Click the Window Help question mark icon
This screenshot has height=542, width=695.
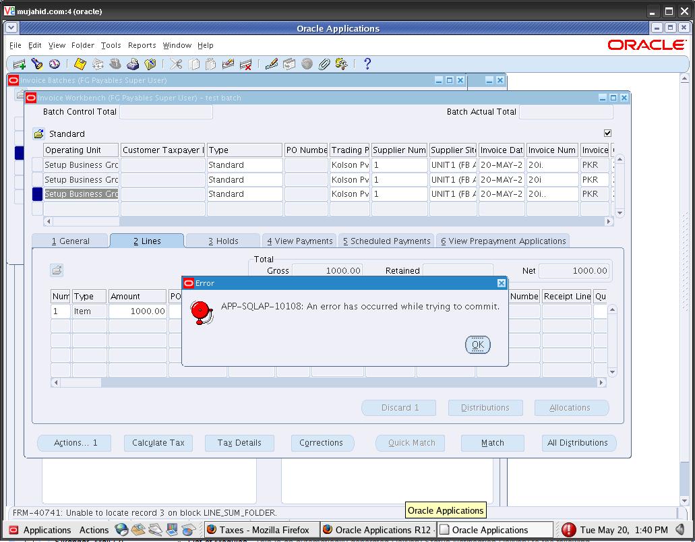point(367,64)
